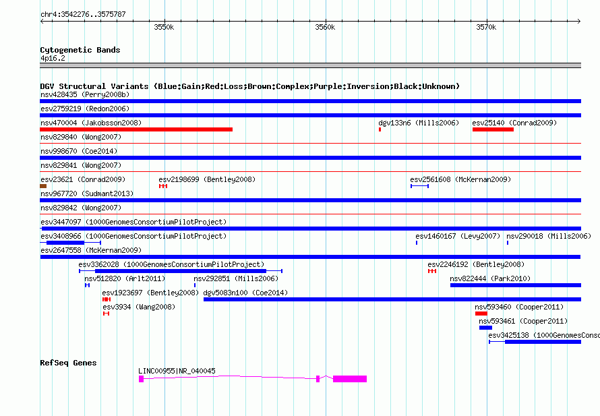Select the esv2246192 (Bentley2008) label

(x=476, y=264)
